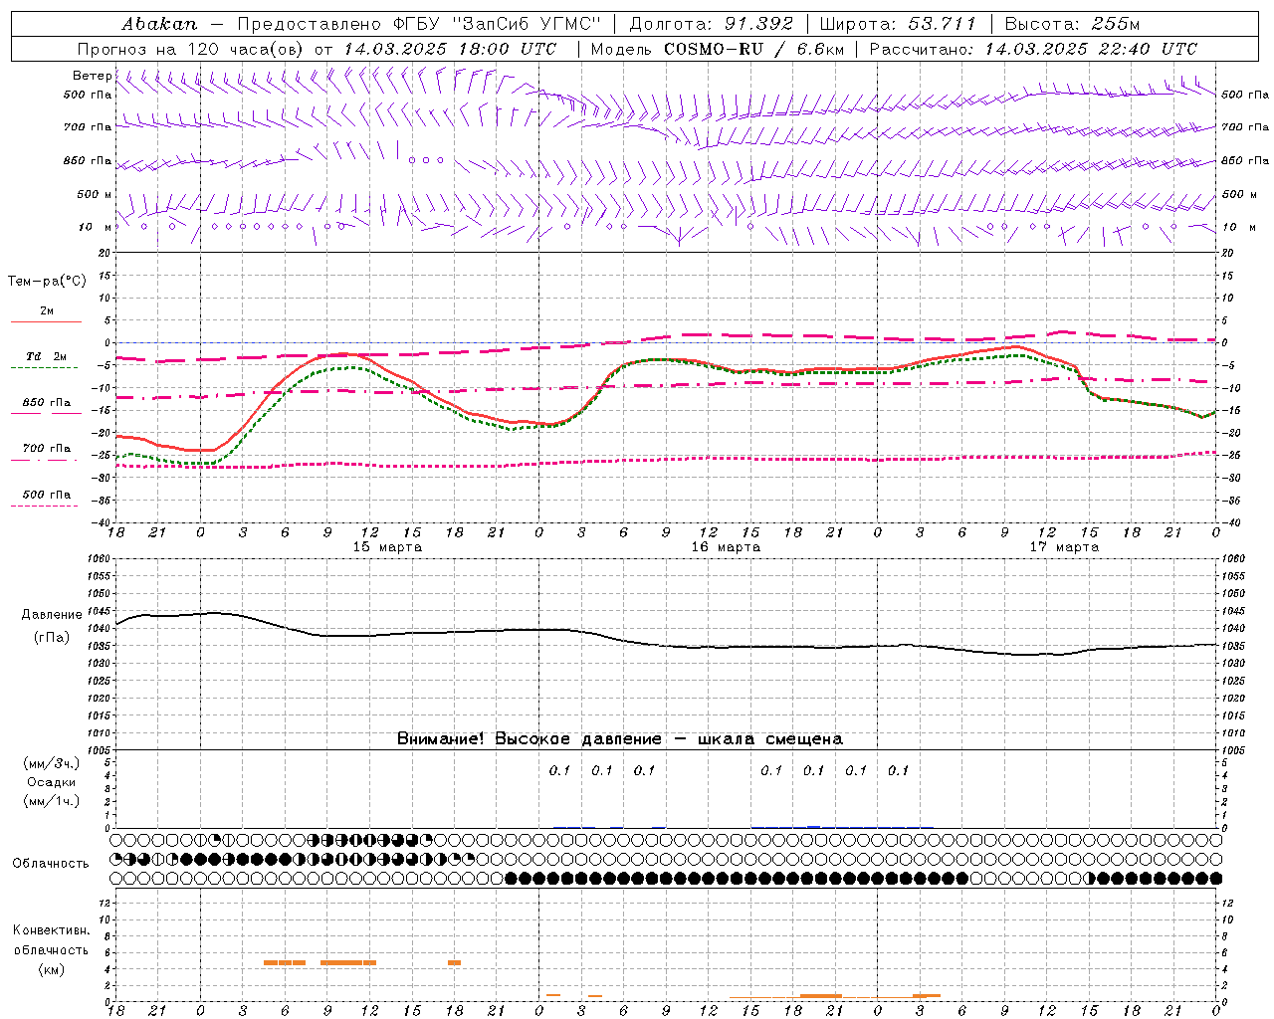The height and width of the screenshot is (1019, 1274).
Task: Click the 'Облачность' cloudiness row label
Action: pos(51,864)
